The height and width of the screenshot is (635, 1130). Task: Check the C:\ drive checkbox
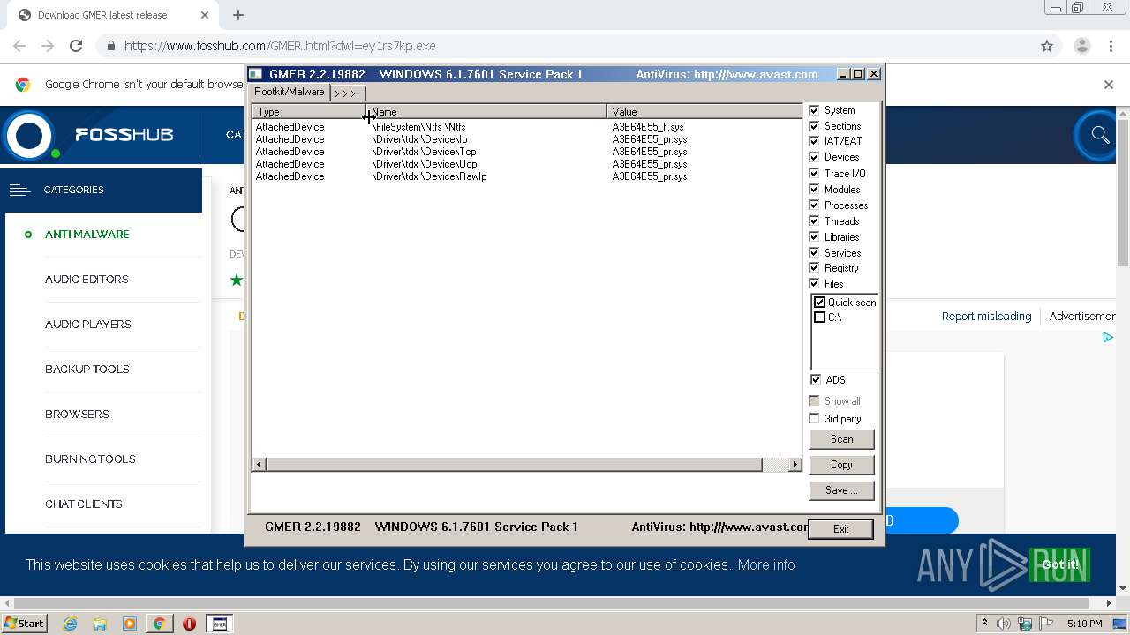[820, 317]
